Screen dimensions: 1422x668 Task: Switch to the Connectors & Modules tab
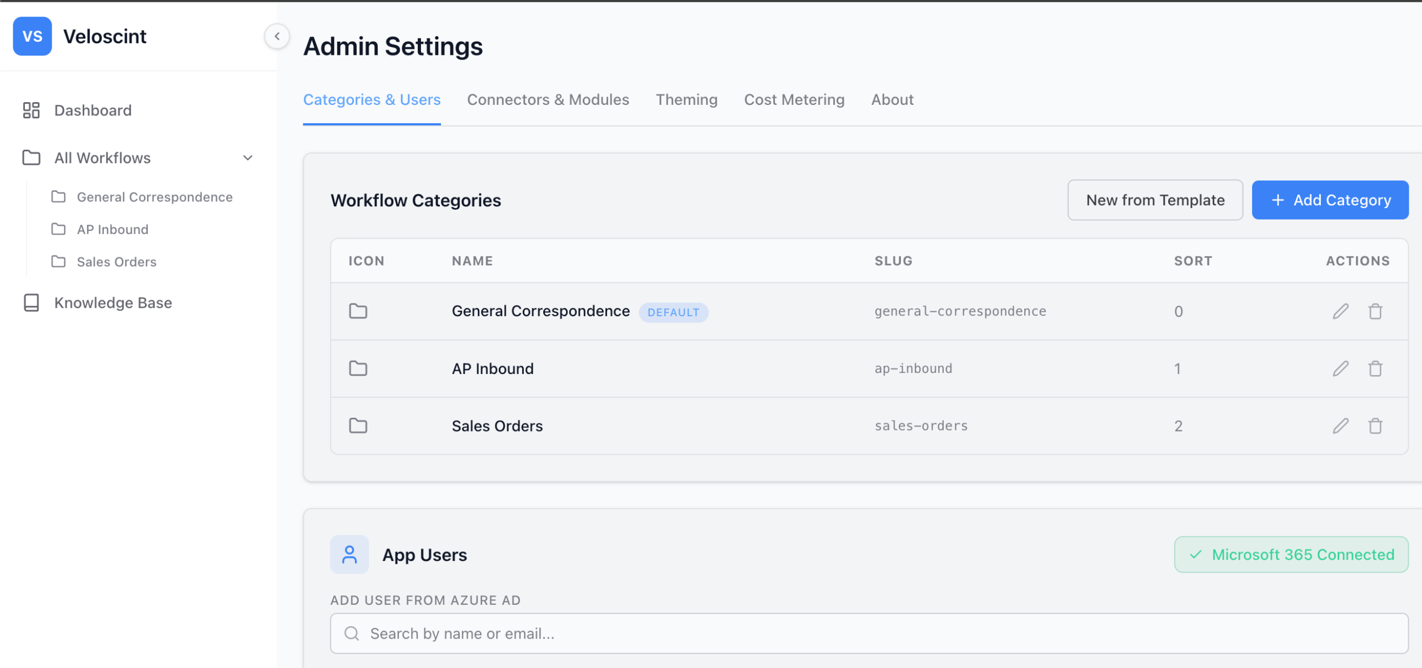click(x=548, y=100)
